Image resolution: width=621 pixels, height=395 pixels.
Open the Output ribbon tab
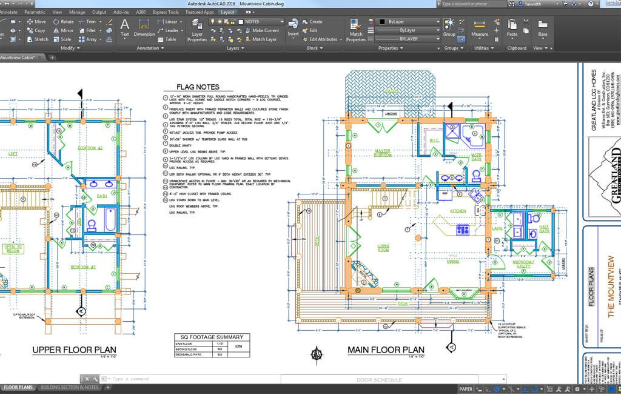99,12
